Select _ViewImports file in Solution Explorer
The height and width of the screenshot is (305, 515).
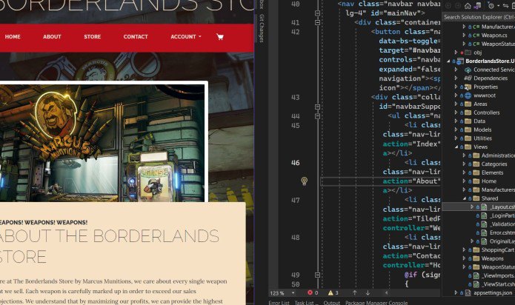click(x=498, y=275)
